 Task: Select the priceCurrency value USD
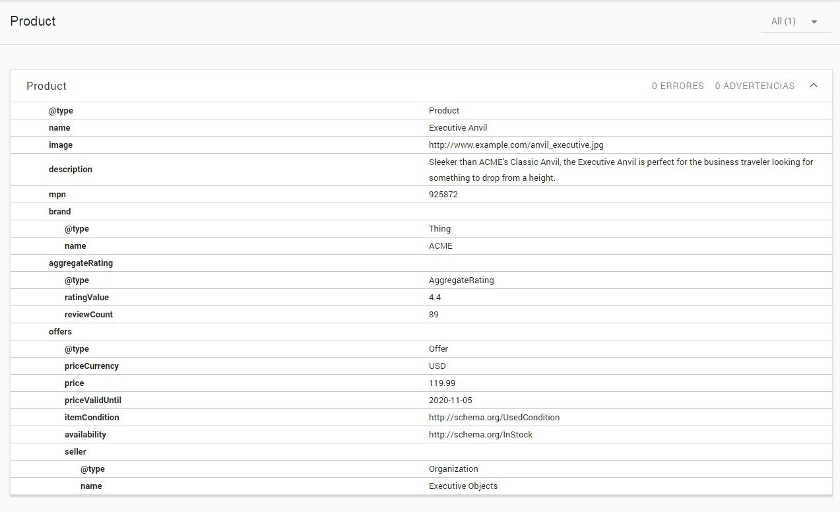[437, 366]
